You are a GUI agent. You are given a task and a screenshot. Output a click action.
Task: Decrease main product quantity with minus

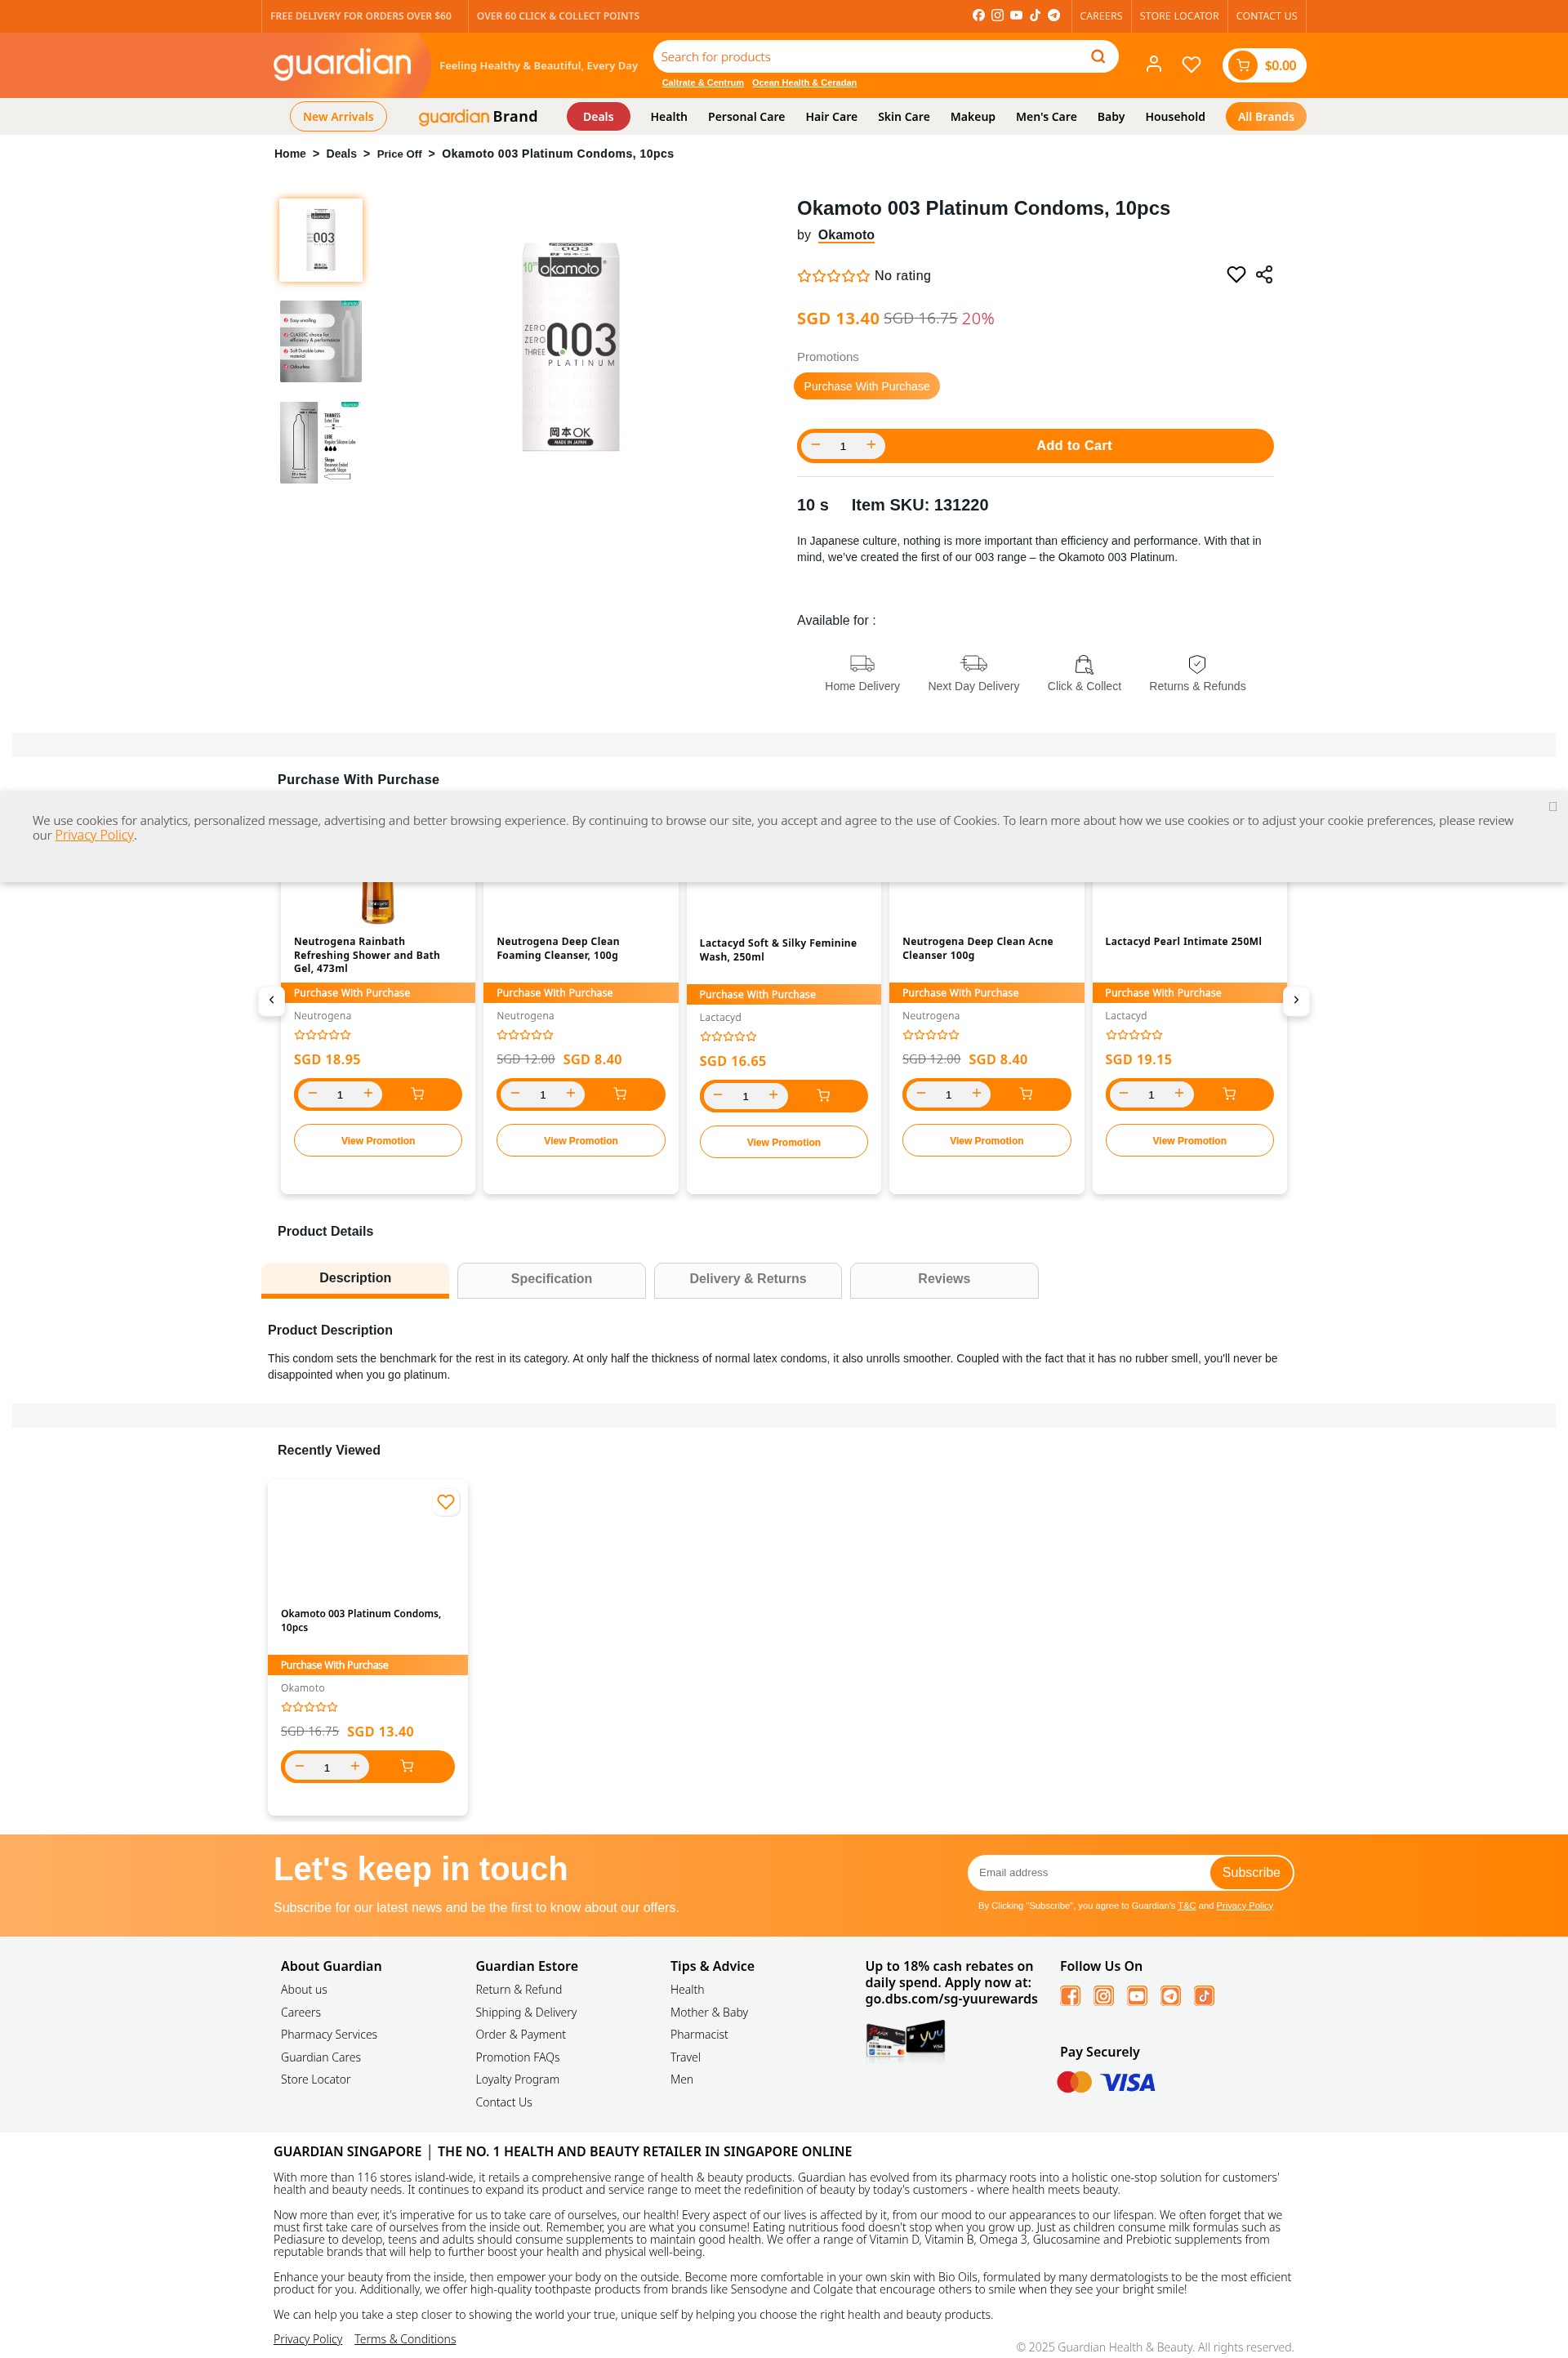(x=816, y=445)
